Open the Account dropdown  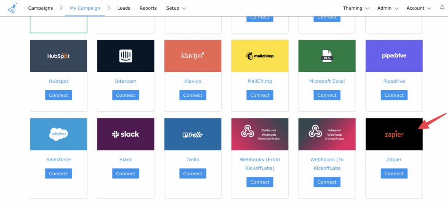point(419,8)
